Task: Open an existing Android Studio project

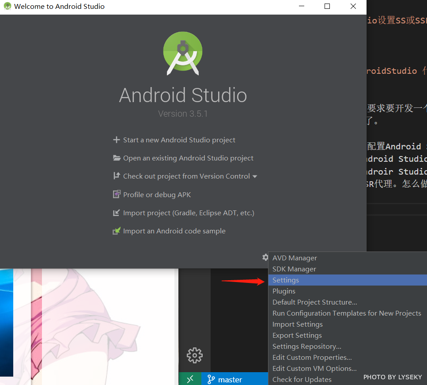Action: click(188, 158)
